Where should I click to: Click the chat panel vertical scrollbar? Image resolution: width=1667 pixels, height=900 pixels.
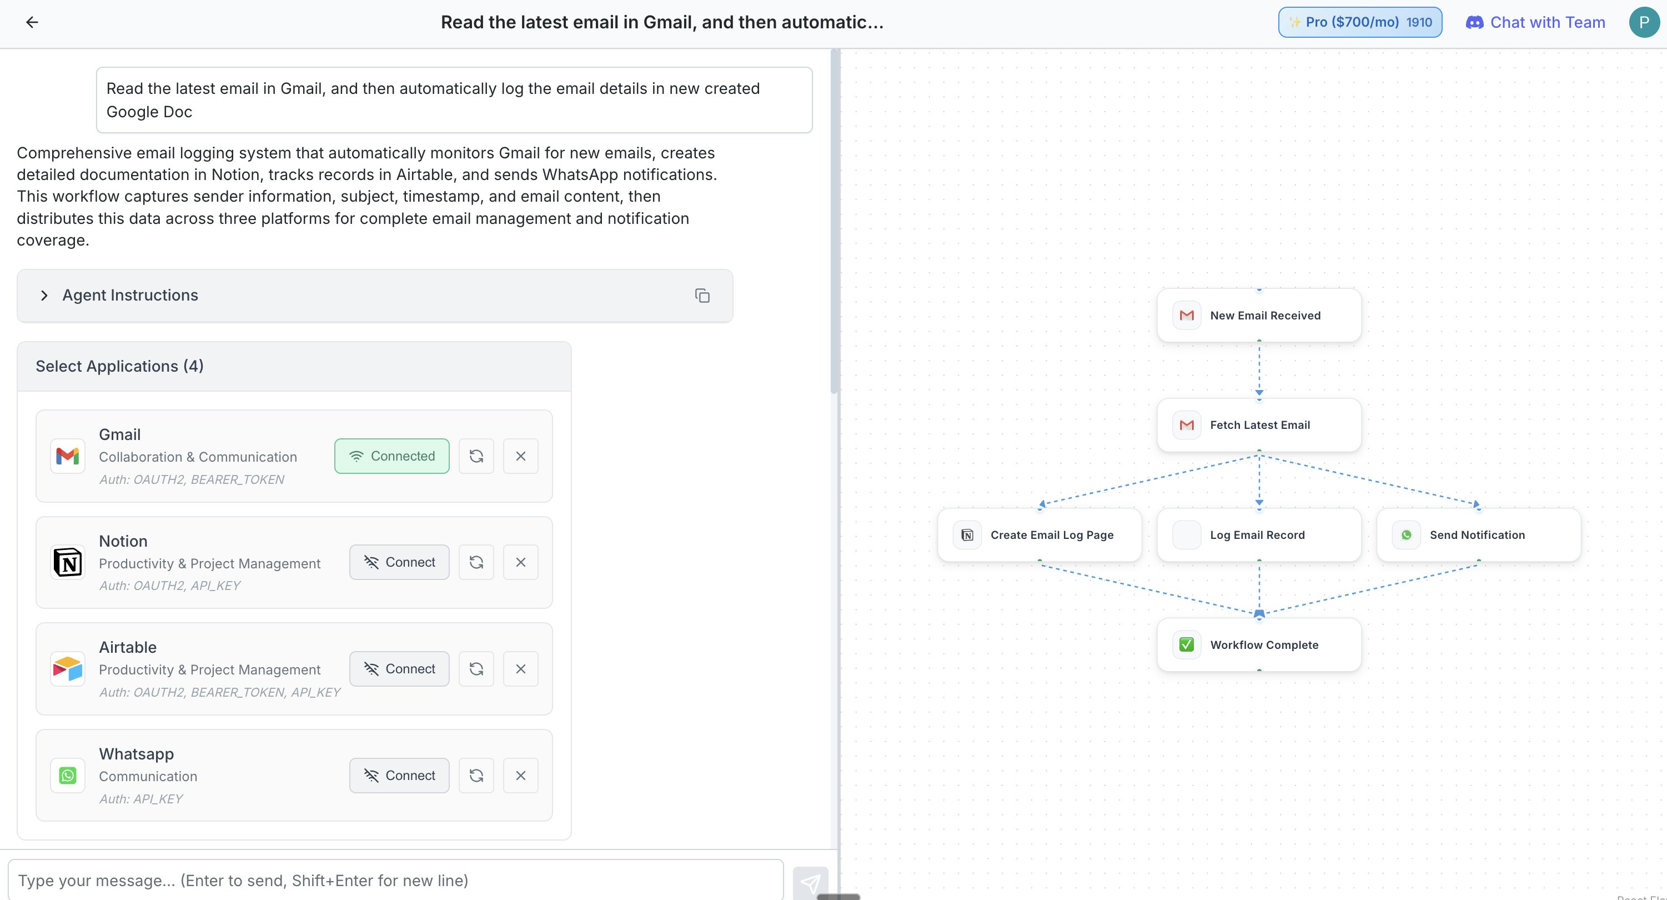(x=835, y=220)
